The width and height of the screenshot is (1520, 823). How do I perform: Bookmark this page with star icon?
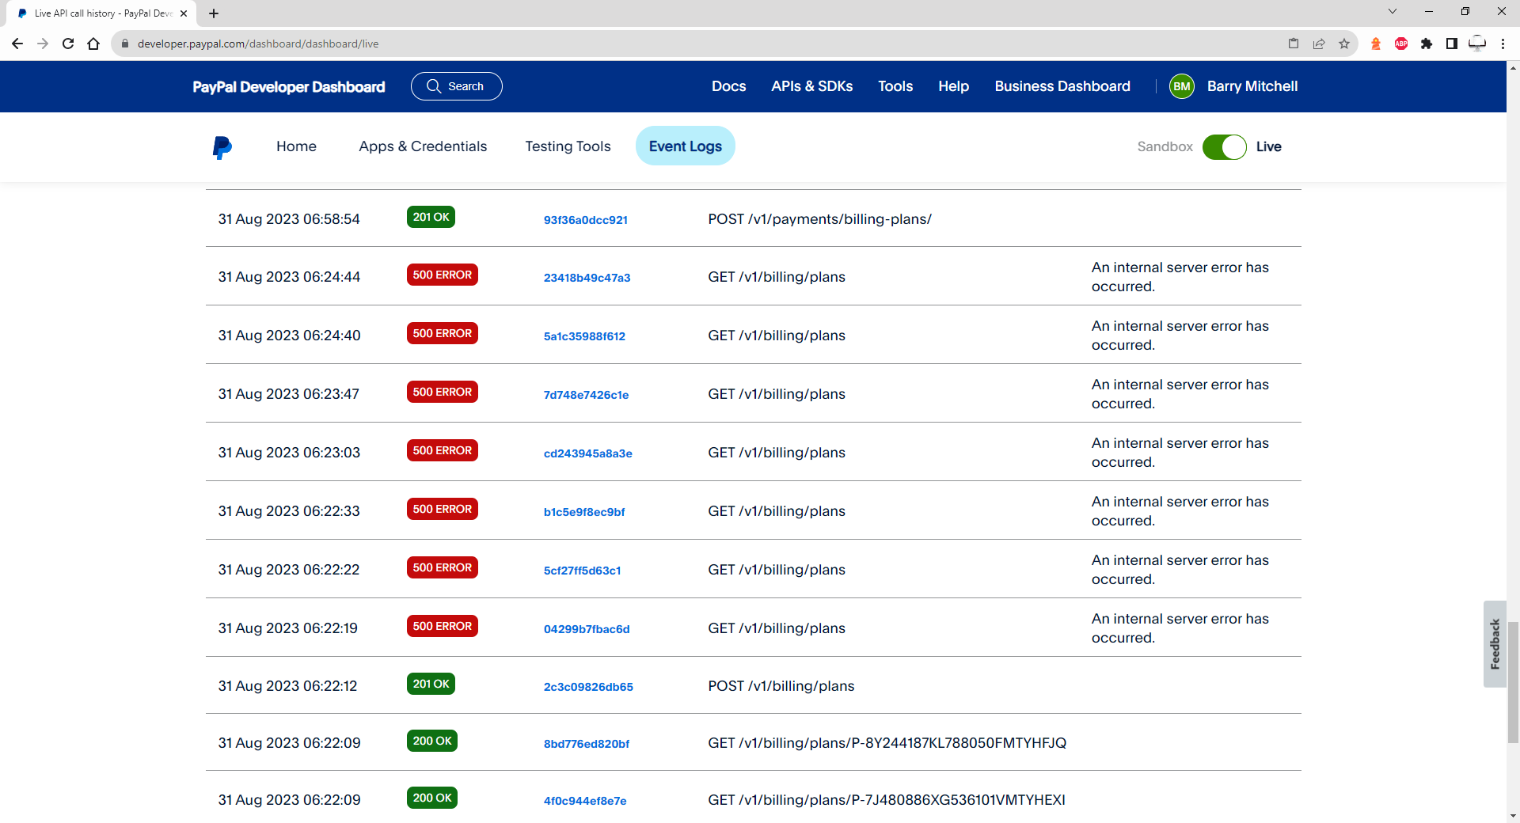[x=1344, y=44]
